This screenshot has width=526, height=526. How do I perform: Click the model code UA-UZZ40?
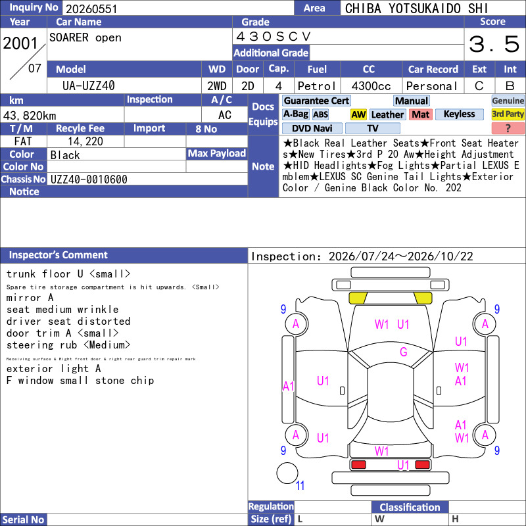click(x=89, y=86)
